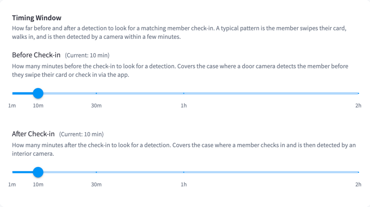Set Before Check-in slider to 30m mark
370x207 pixels.
[x=96, y=93]
